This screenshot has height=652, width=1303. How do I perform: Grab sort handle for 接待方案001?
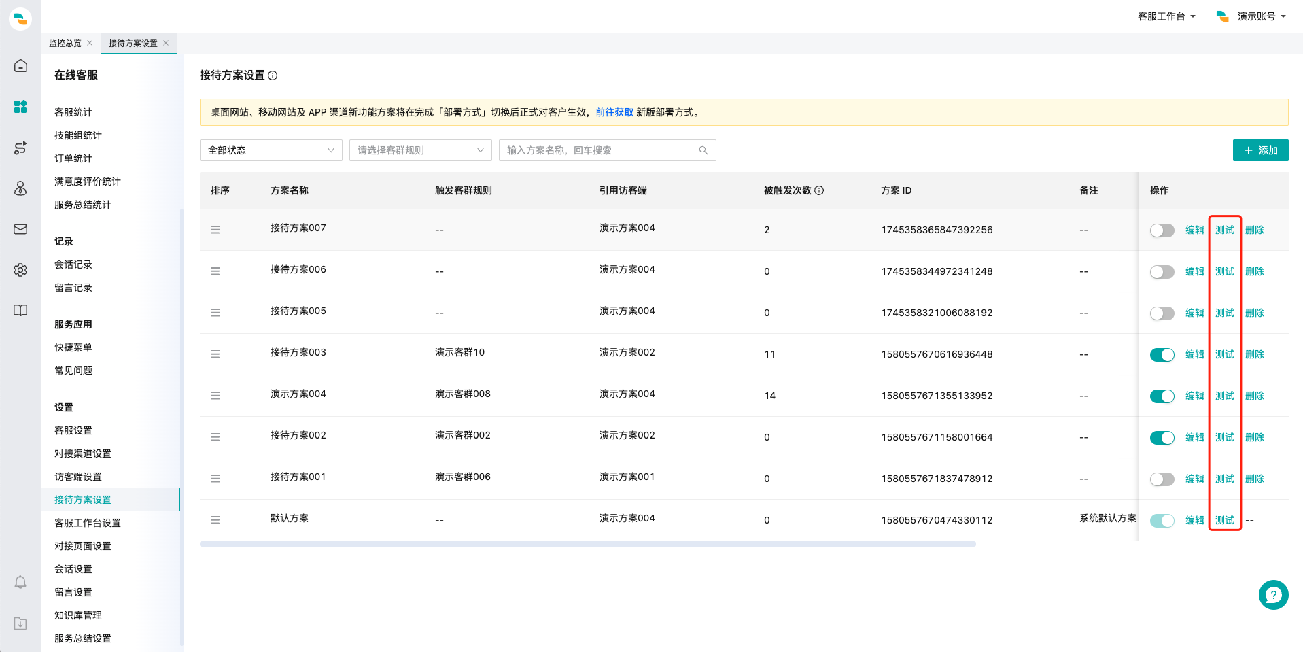coord(215,479)
